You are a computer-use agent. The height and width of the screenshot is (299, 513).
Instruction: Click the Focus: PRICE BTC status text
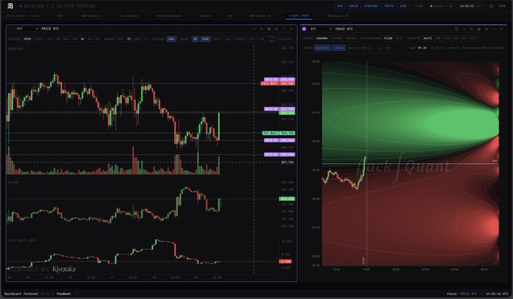click(x=462, y=294)
